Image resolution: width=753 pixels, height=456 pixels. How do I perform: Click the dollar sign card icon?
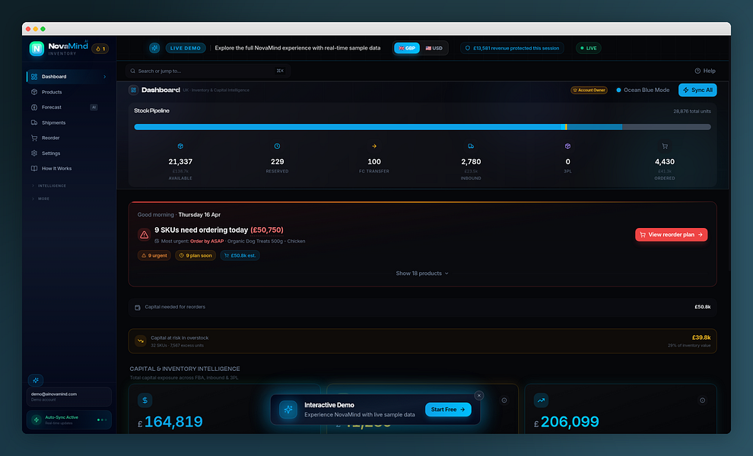145,401
